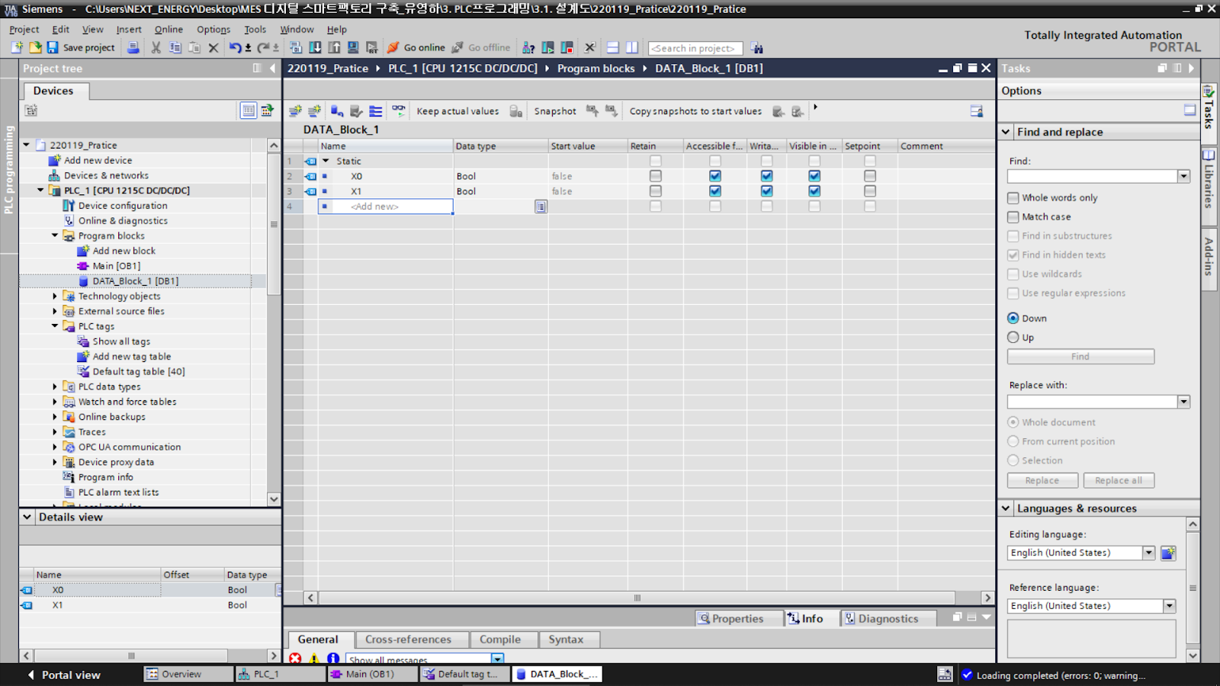The width and height of the screenshot is (1220, 686).
Task: Click the Print icon in toolbar
Action: point(133,47)
